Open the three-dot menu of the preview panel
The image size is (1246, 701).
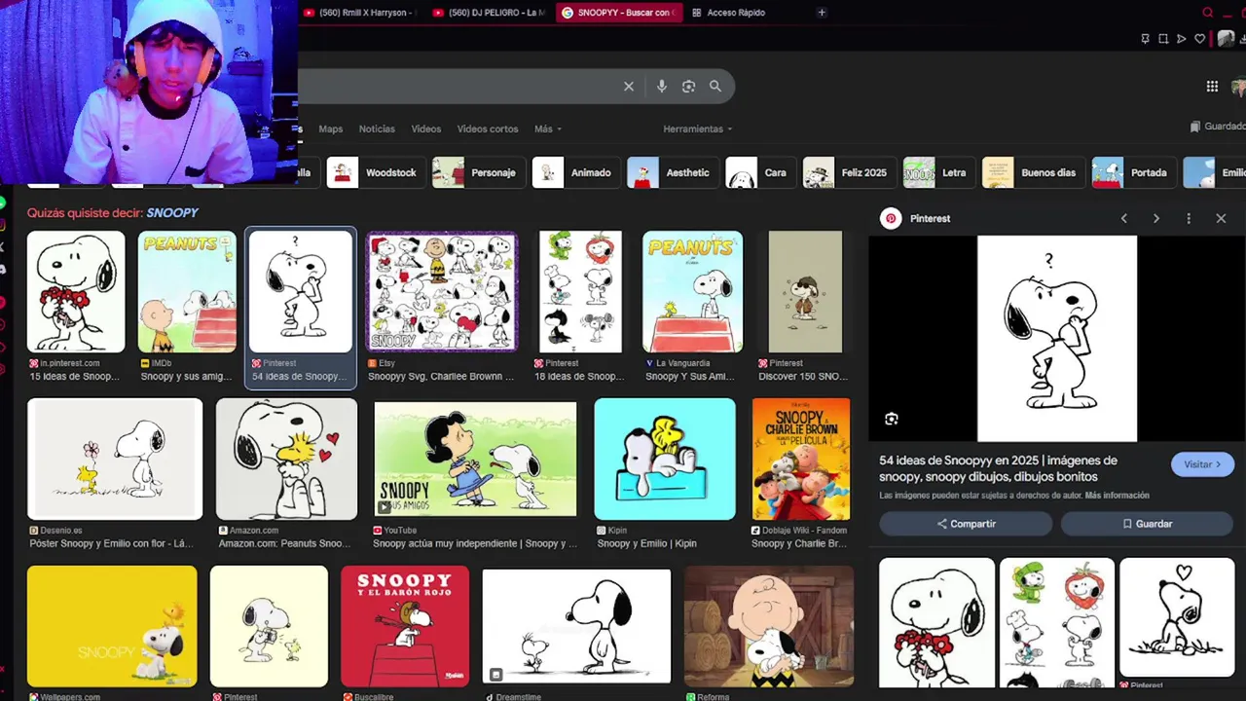(x=1189, y=219)
